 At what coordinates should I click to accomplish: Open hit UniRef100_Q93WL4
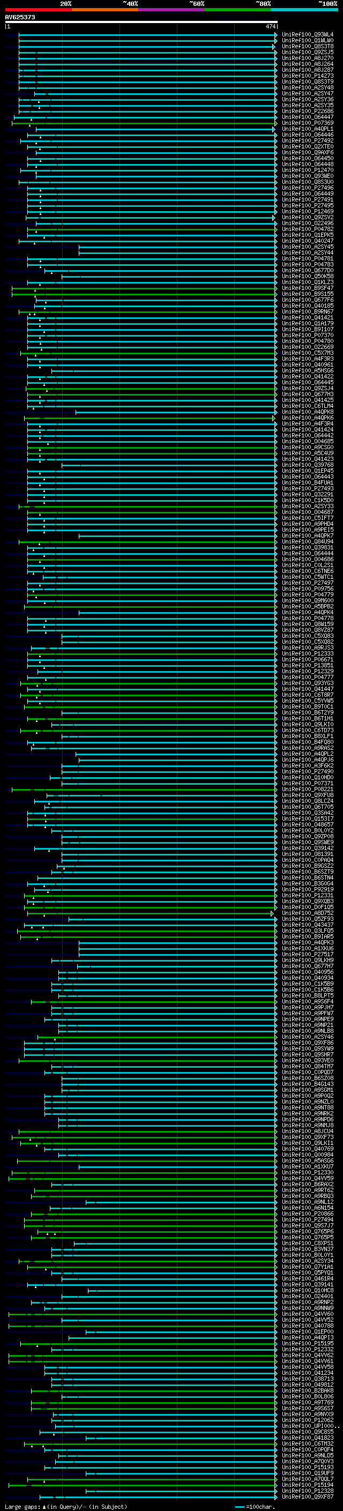(x=307, y=35)
